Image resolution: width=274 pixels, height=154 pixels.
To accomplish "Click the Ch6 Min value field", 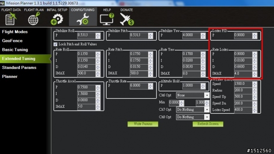I will point(174,103).
